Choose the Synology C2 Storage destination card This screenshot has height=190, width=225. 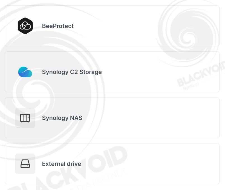[112, 72]
